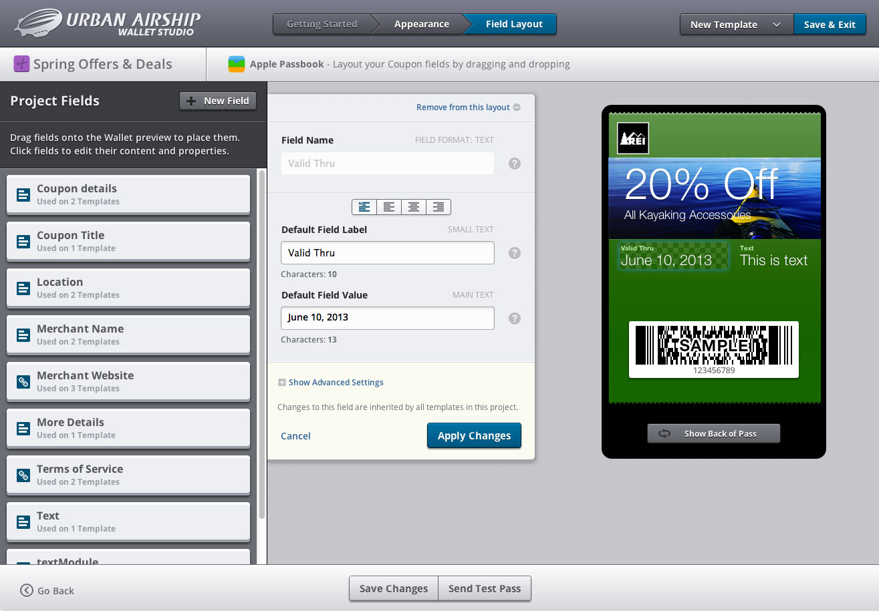Image resolution: width=879 pixels, height=611 pixels.
Task: Select natural text alignment option
Action: click(x=364, y=207)
